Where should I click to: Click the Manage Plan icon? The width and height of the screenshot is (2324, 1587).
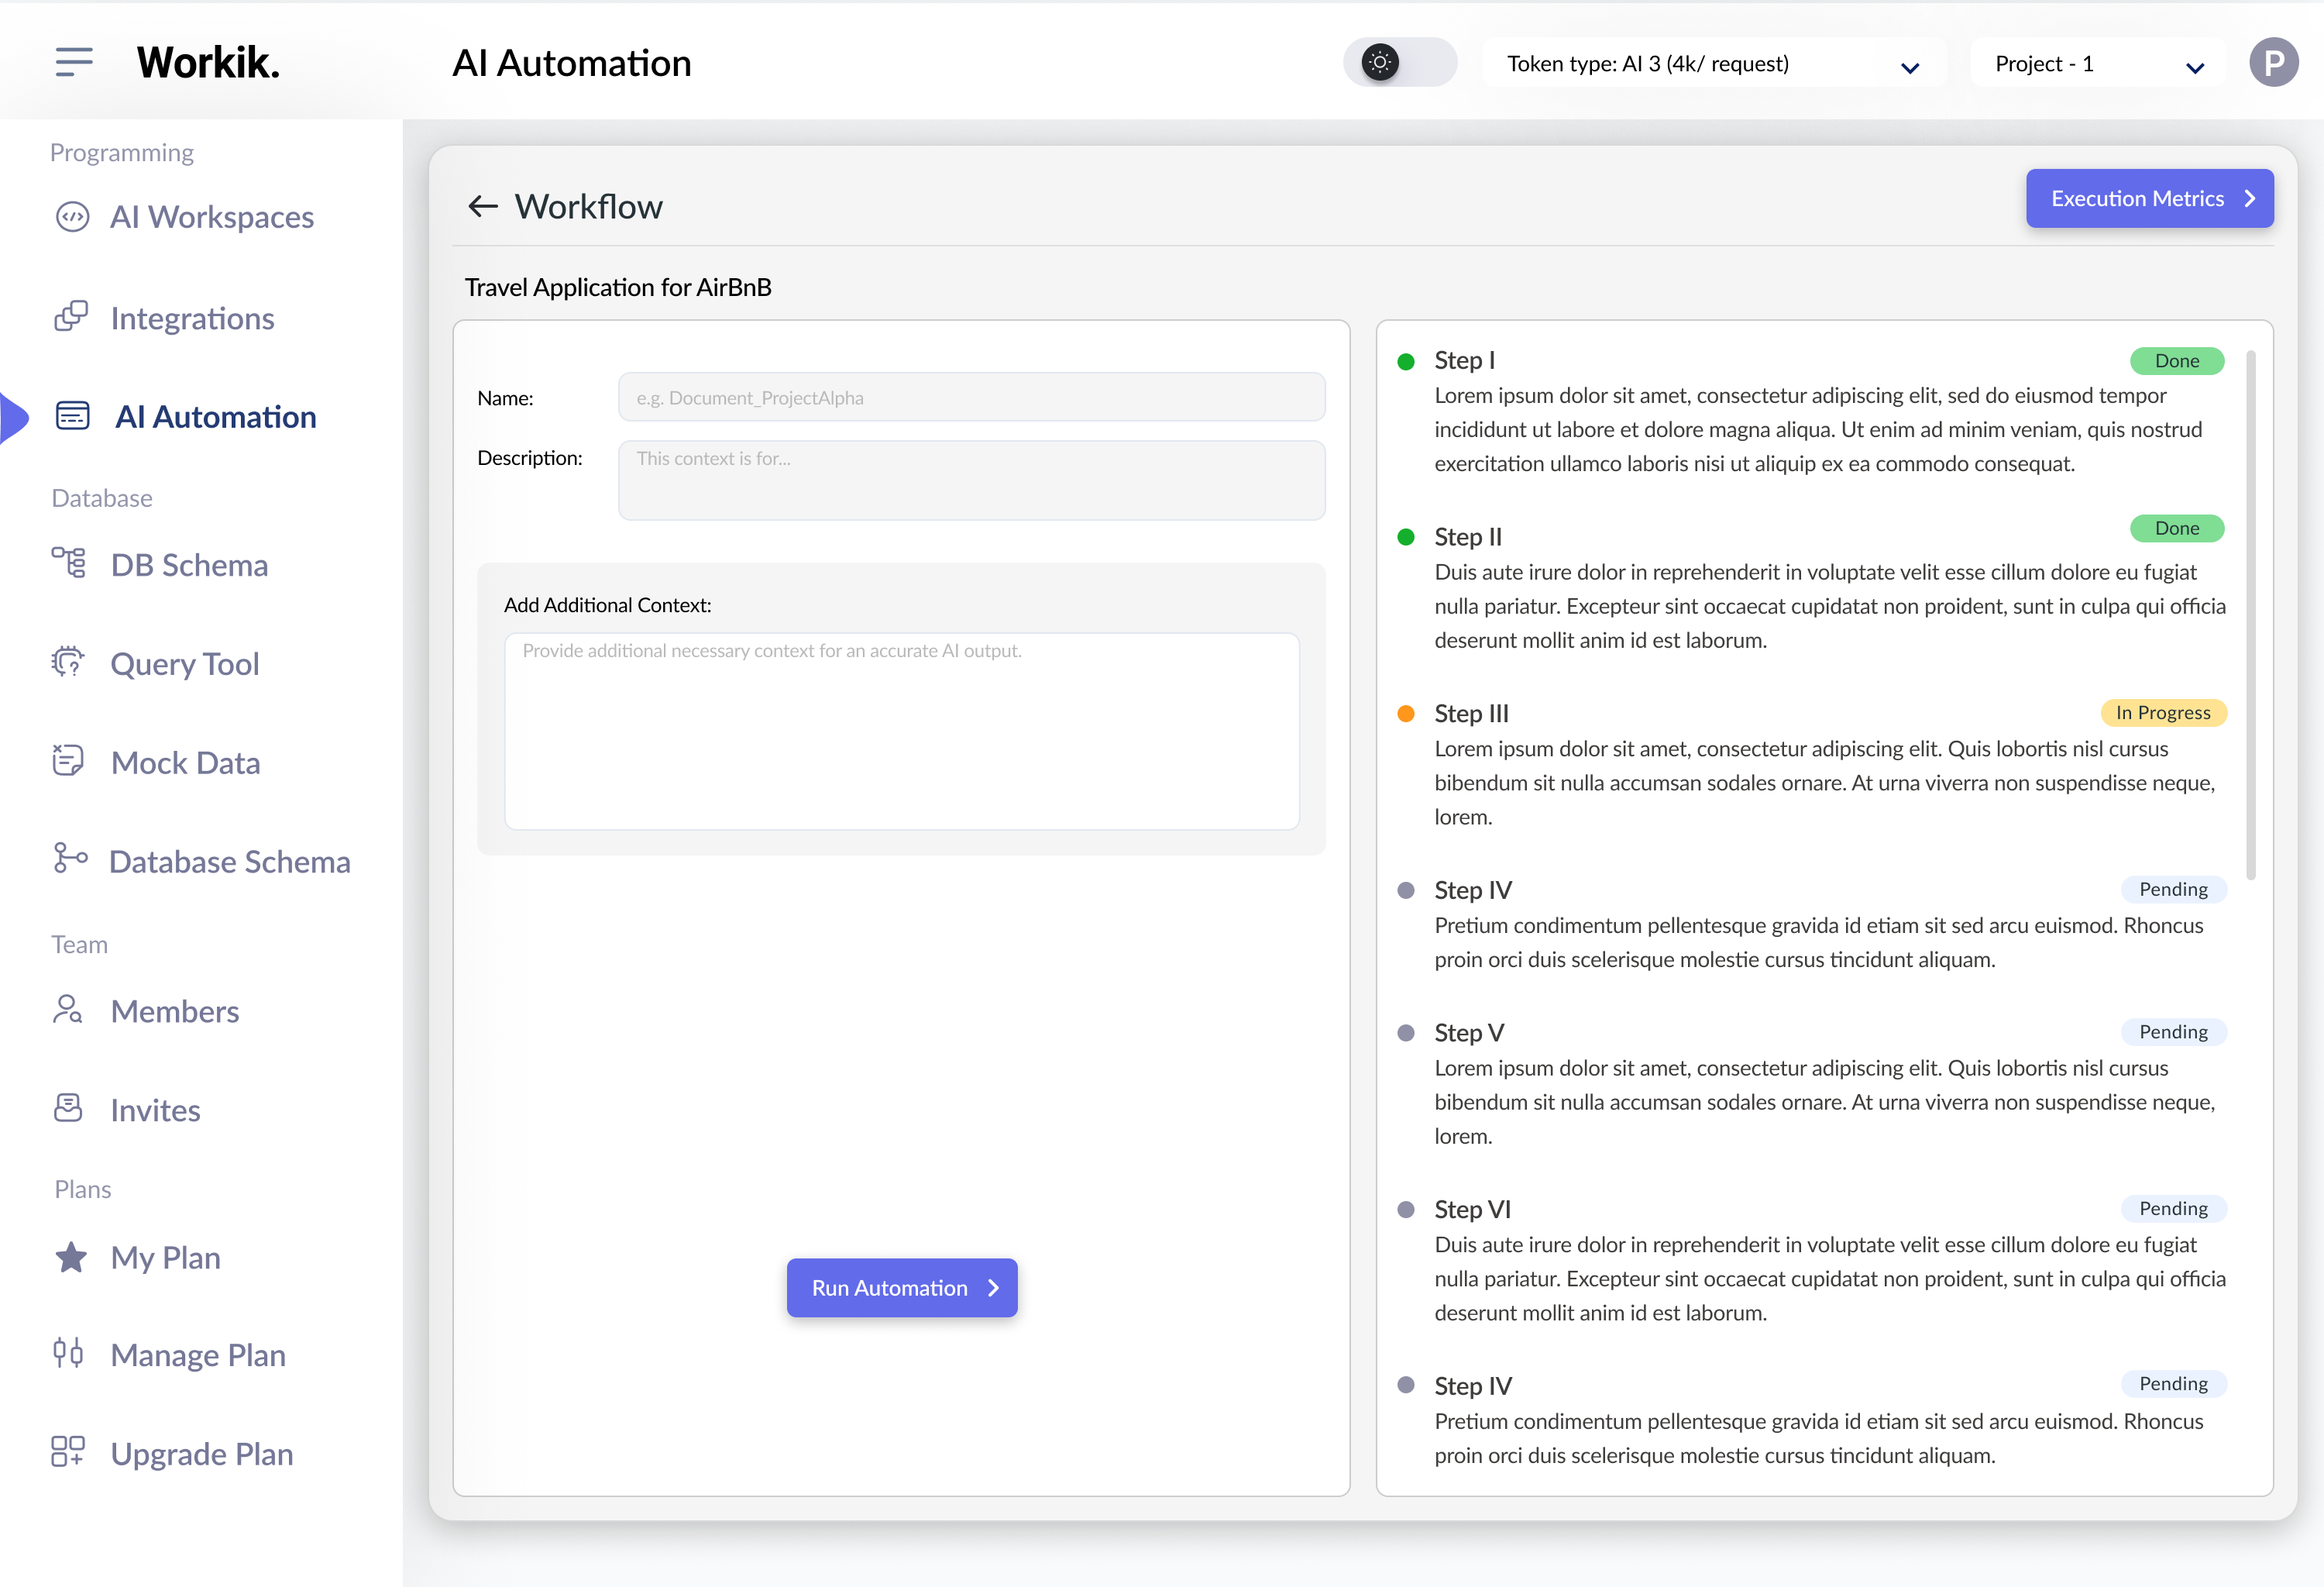[68, 1354]
